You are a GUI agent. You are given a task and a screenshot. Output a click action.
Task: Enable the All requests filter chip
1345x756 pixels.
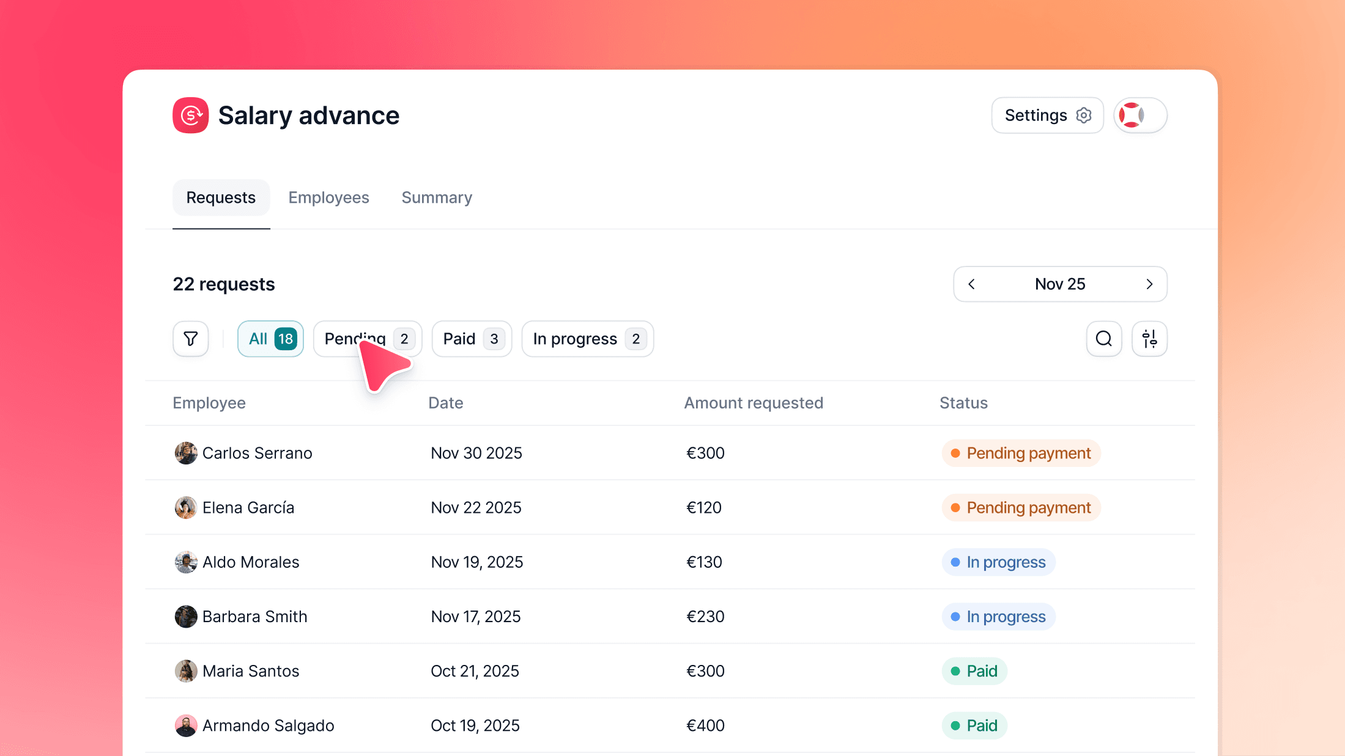(x=270, y=339)
